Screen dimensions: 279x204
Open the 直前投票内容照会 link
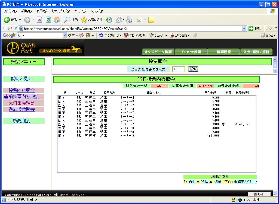pyautogui.click(x=22, y=97)
